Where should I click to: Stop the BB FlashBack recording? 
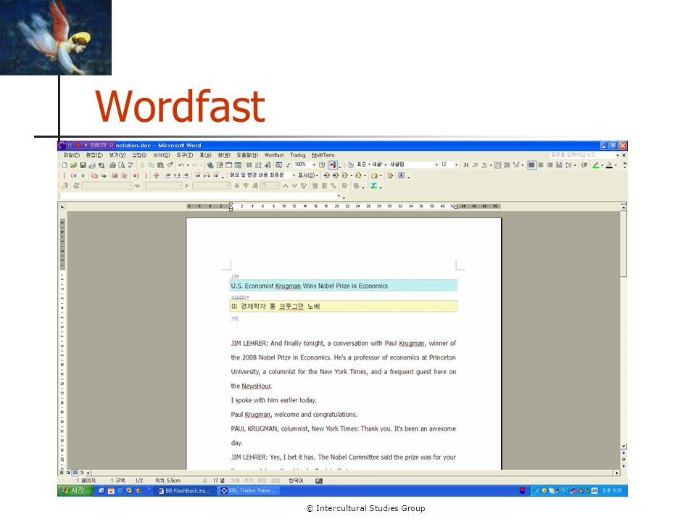tap(78, 145)
